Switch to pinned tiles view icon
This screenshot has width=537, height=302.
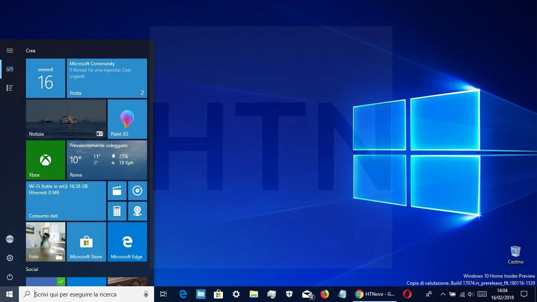[x=10, y=69]
